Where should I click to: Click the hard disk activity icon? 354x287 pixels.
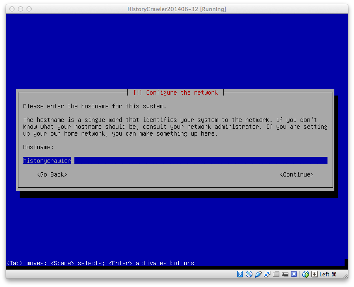click(x=240, y=274)
